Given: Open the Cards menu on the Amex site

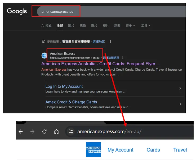Looking at the screenshot, I should click(x=153, y=150).
